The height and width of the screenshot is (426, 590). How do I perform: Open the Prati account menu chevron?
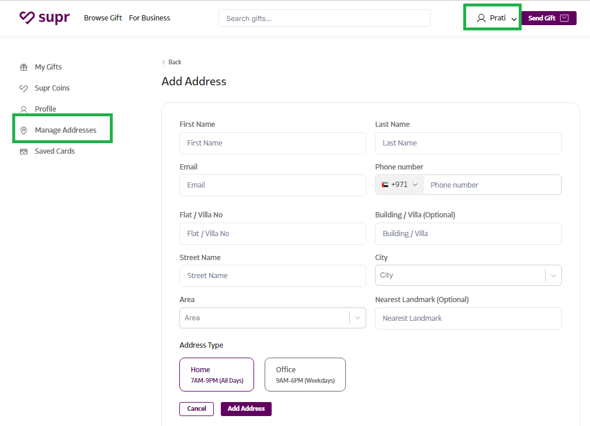pyautogui.click(x=513, y=19)
